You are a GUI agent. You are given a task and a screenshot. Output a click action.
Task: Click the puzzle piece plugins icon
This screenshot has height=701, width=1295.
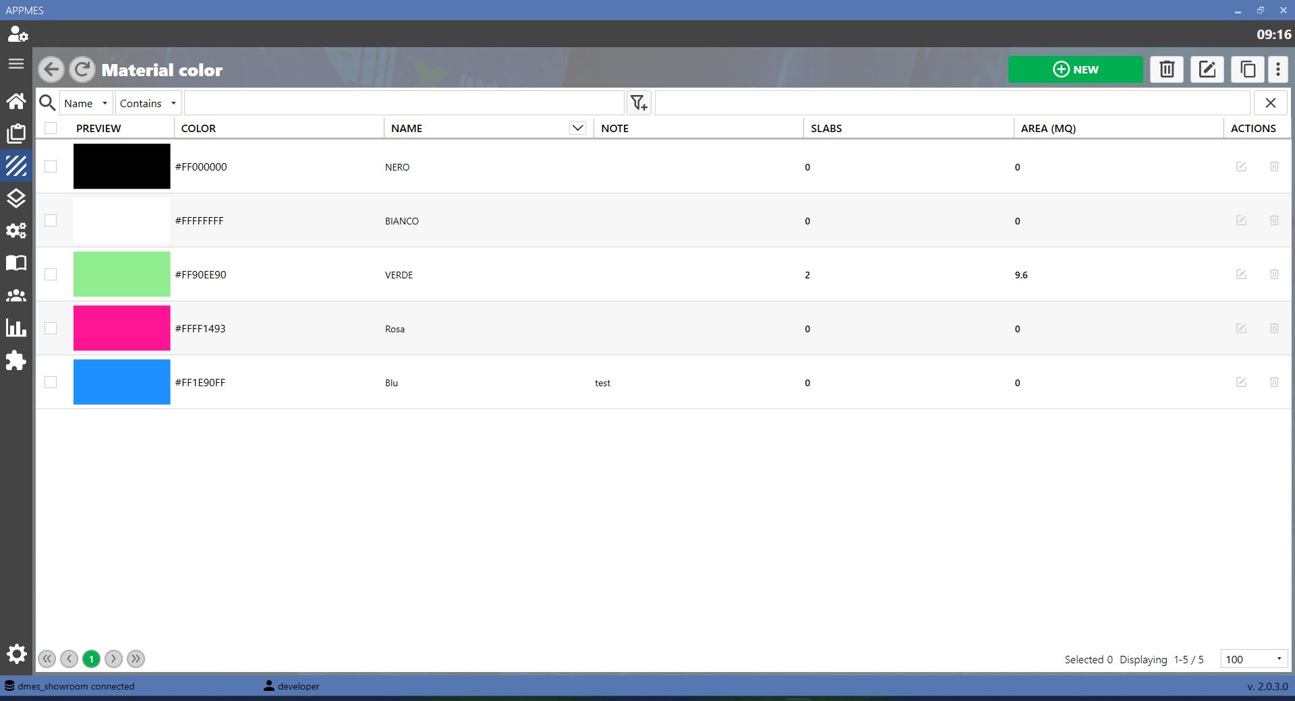(16, 361)
